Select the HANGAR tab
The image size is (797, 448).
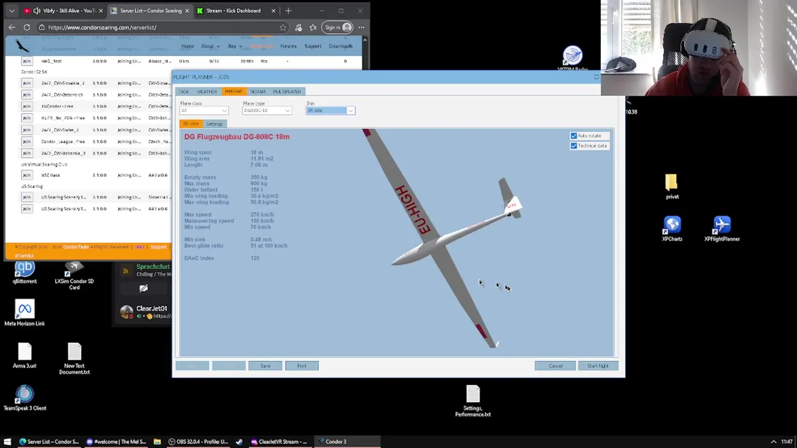point(233,91)
